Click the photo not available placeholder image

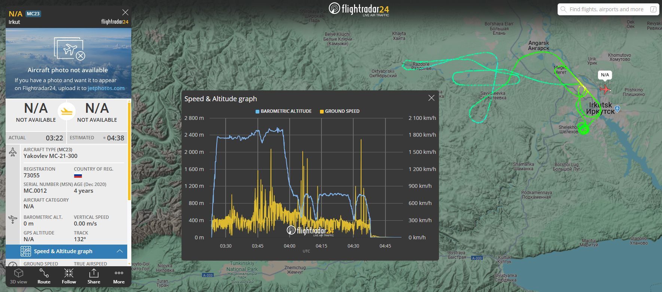coord(70,49)
